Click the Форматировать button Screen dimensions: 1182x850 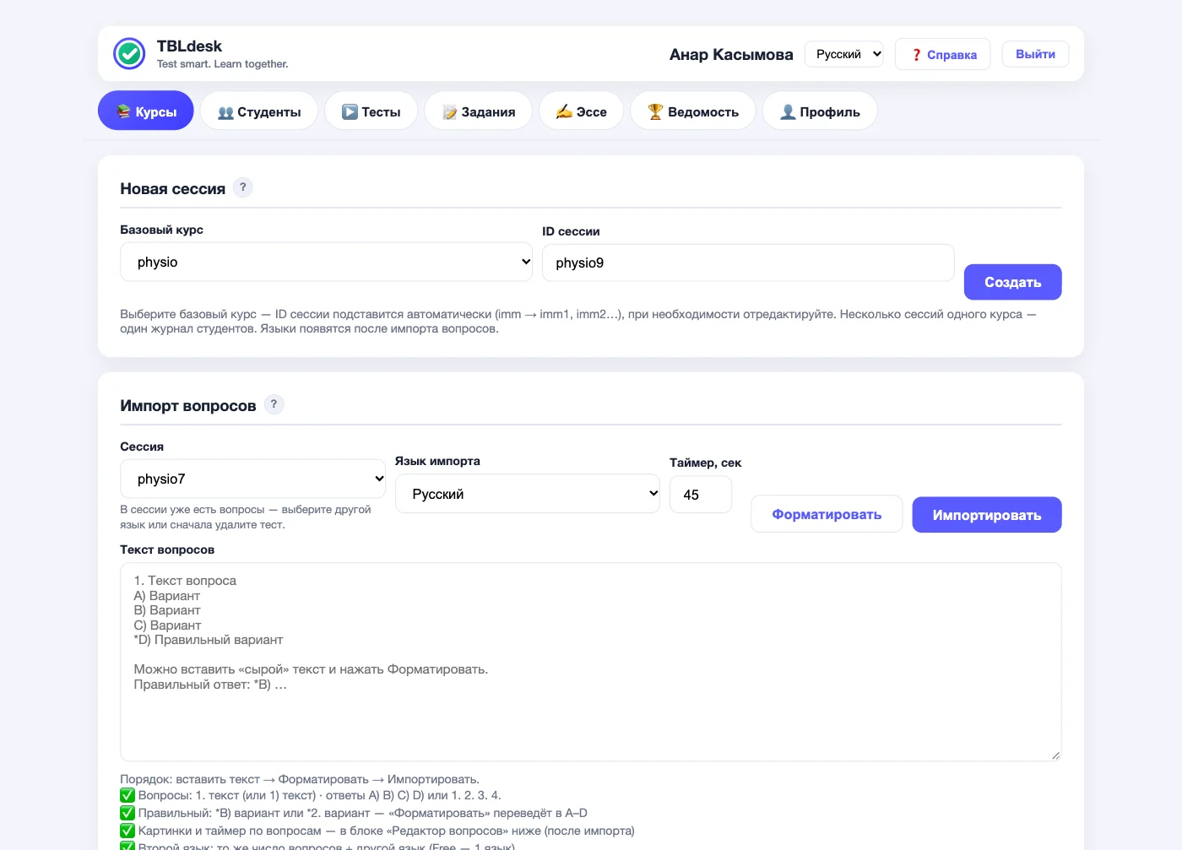(x=827, y=514)
